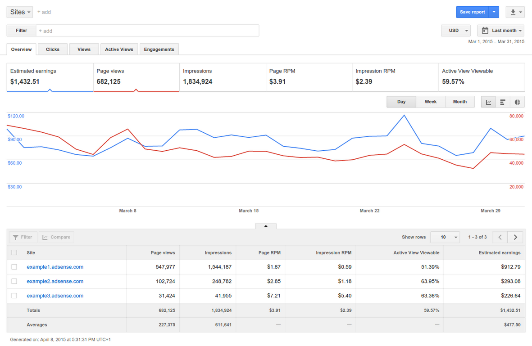Click the $912.79 earnings cell
Image resolution: width=532 pixels, height=346 pixels.
point(511,267)
